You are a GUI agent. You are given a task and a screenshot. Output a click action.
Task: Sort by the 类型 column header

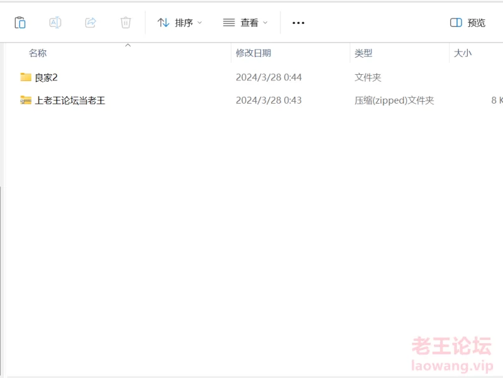363,53
